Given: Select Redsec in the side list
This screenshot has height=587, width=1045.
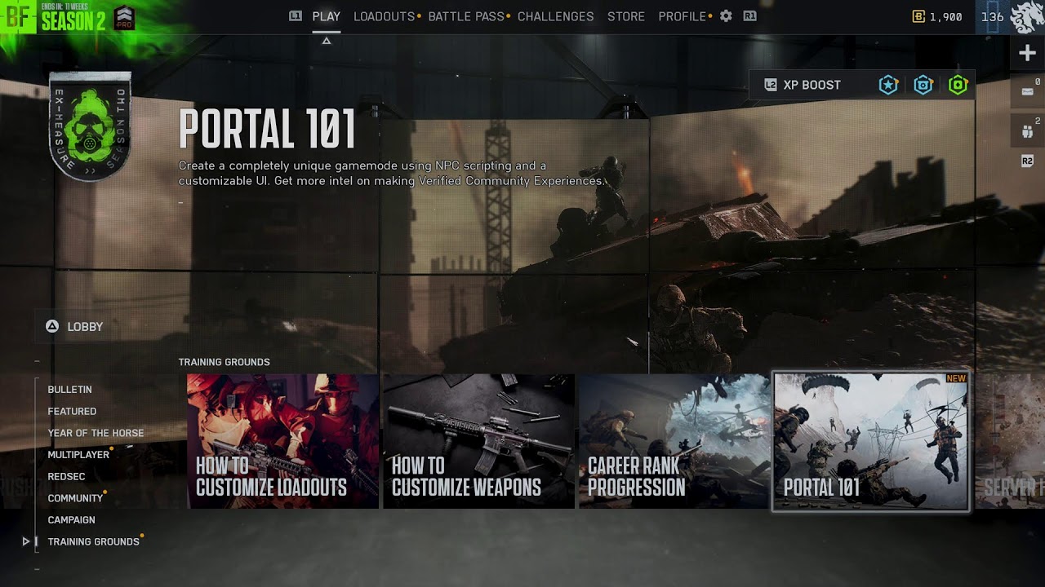Looking at the screenshot, I should click(x=66, y=477).
